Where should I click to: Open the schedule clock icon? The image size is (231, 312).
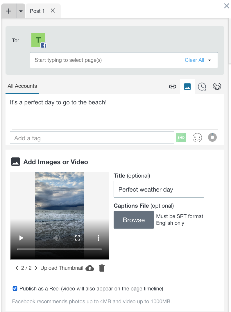click(x=202, y=87)
